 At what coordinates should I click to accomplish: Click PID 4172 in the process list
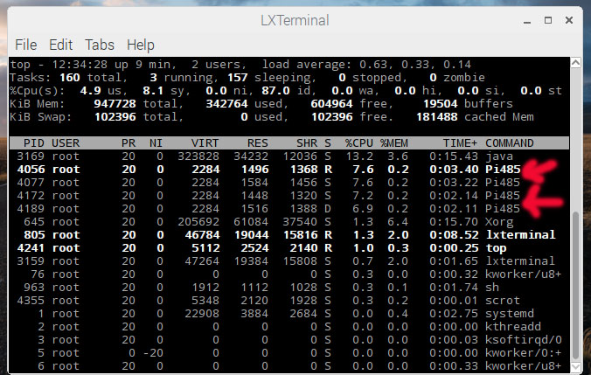[x=31, y=196]
